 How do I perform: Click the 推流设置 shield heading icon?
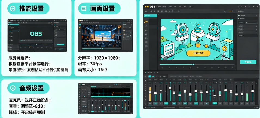(13, 8)
